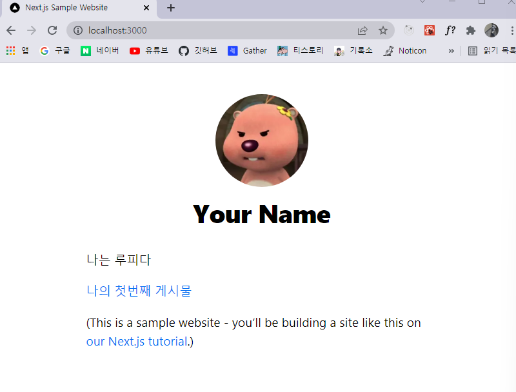The image size is (516, 392).
Task: Open the Gather bookmark
Action: [247, 51]
